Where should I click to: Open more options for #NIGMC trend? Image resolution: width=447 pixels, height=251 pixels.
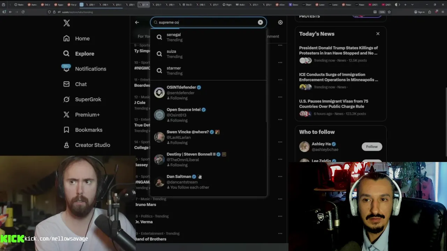(280, 62)
